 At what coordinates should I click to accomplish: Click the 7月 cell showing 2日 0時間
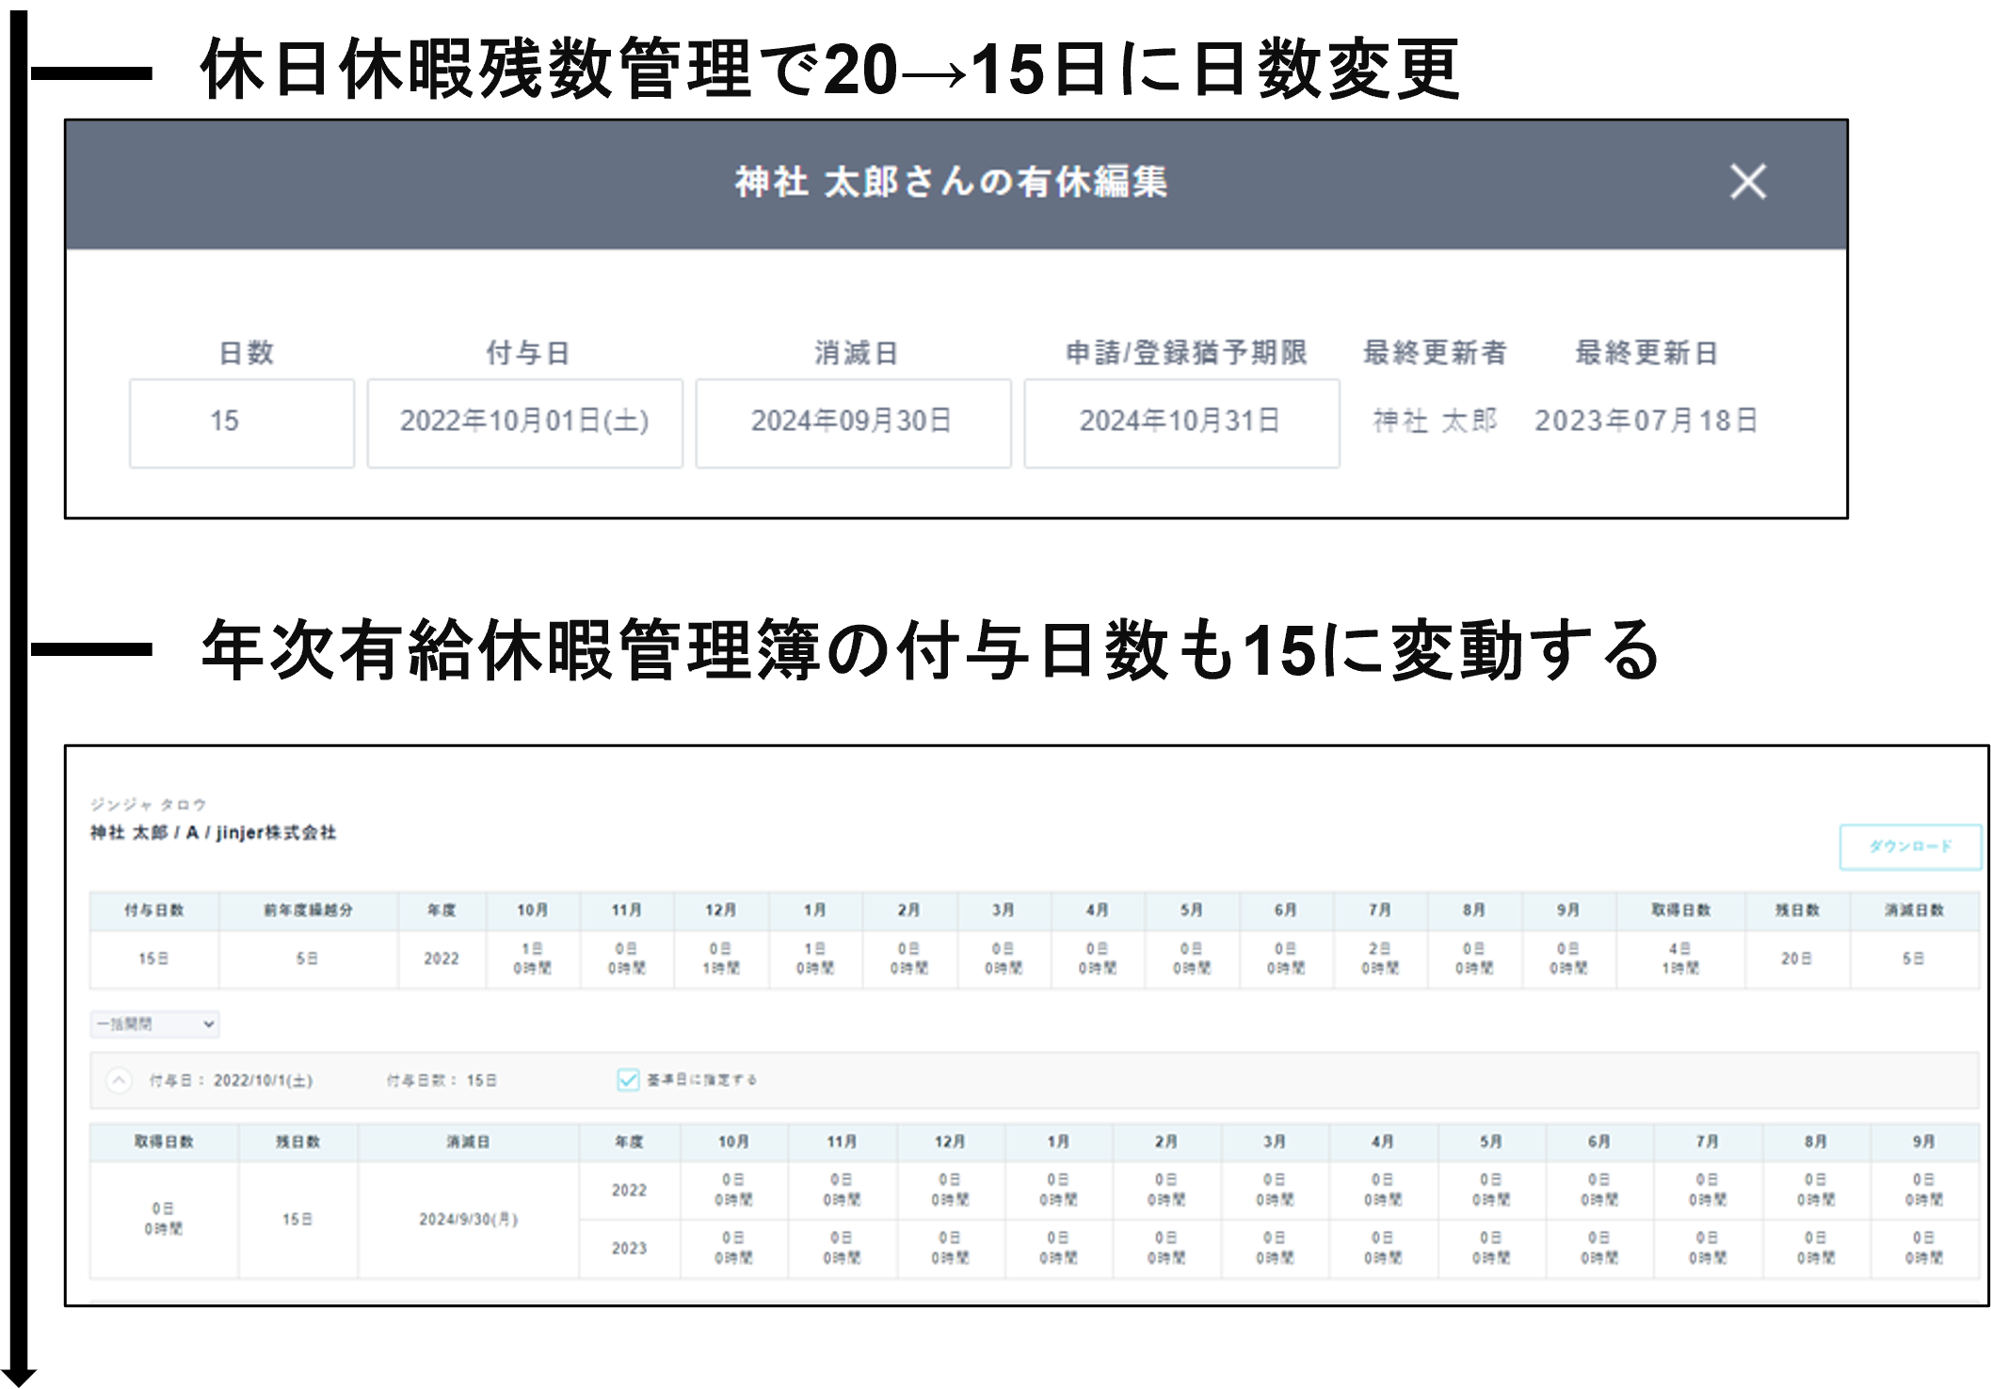click(x=1379, y=958)
